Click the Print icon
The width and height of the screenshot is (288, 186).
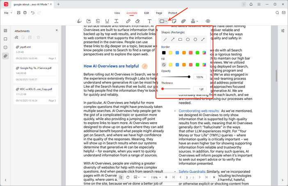click(25, 13)
